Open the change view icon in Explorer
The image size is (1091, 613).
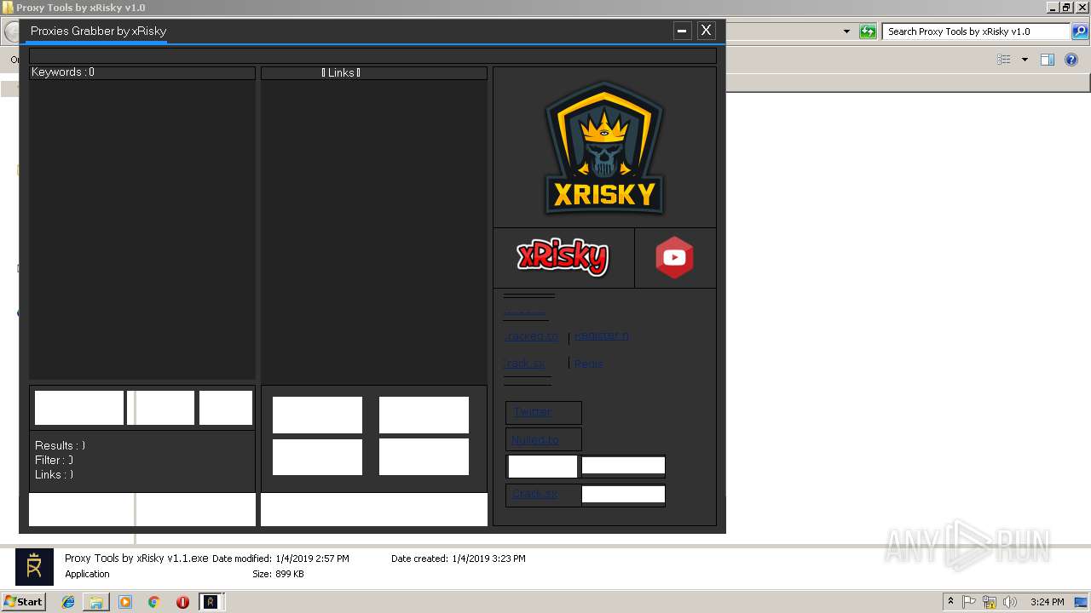click(1004, 60)
